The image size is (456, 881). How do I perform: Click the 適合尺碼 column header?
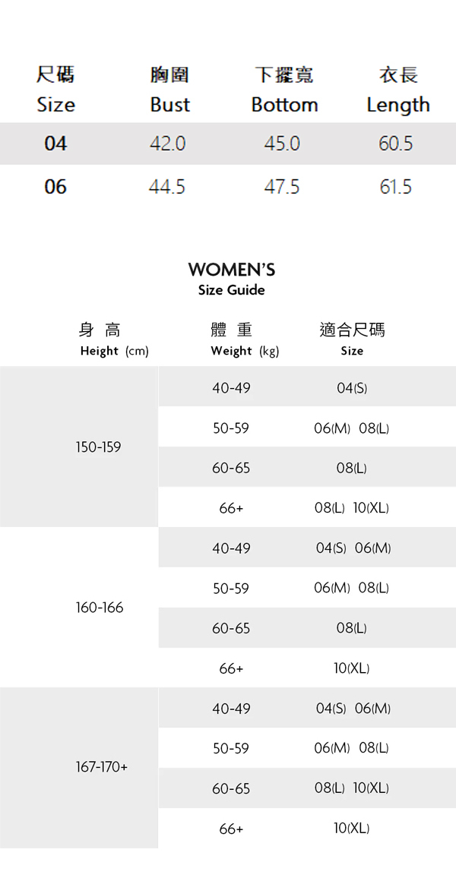click(352, 339)
